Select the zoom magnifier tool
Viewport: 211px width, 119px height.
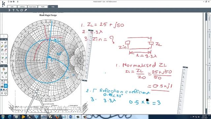coord(3,77)
